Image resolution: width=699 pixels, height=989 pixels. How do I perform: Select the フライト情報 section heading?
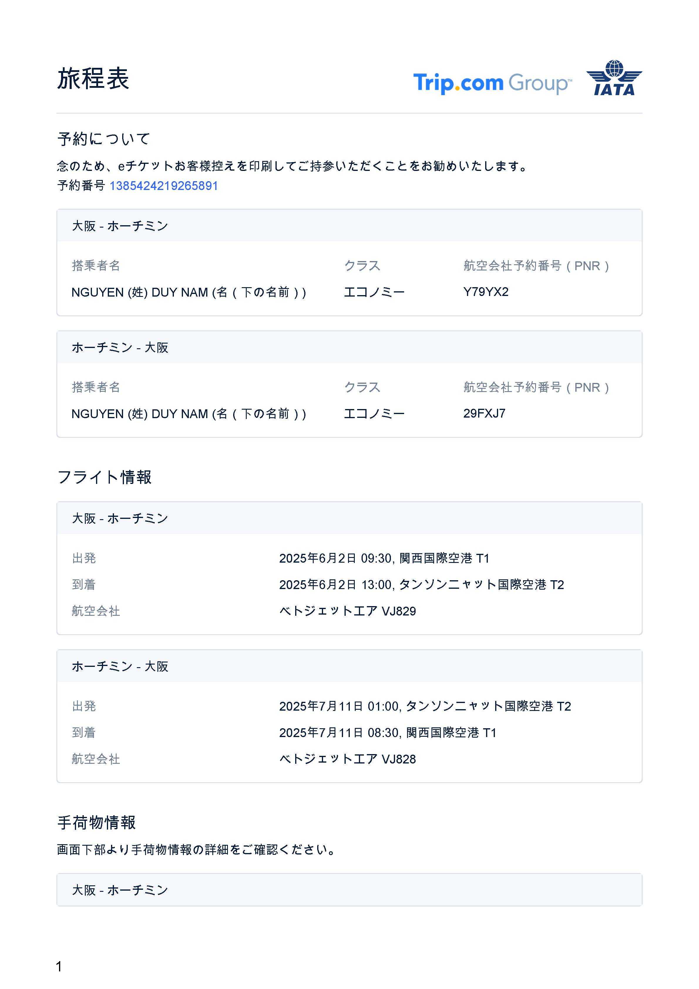tap(104, 477)
